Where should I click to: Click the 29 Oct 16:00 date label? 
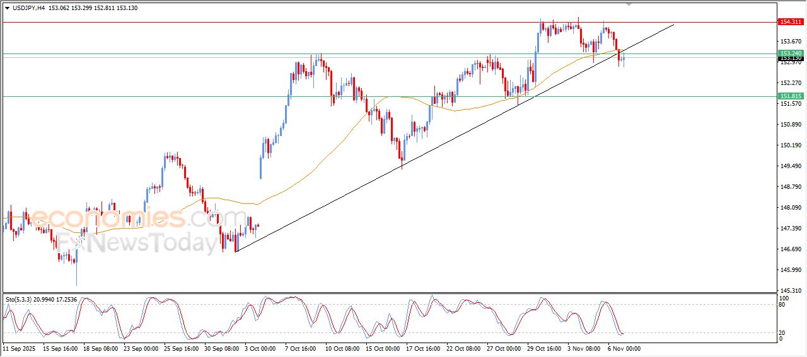pos(543,348)
